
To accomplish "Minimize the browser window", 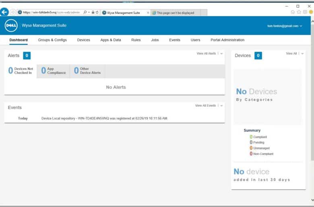I will [287, 6].
